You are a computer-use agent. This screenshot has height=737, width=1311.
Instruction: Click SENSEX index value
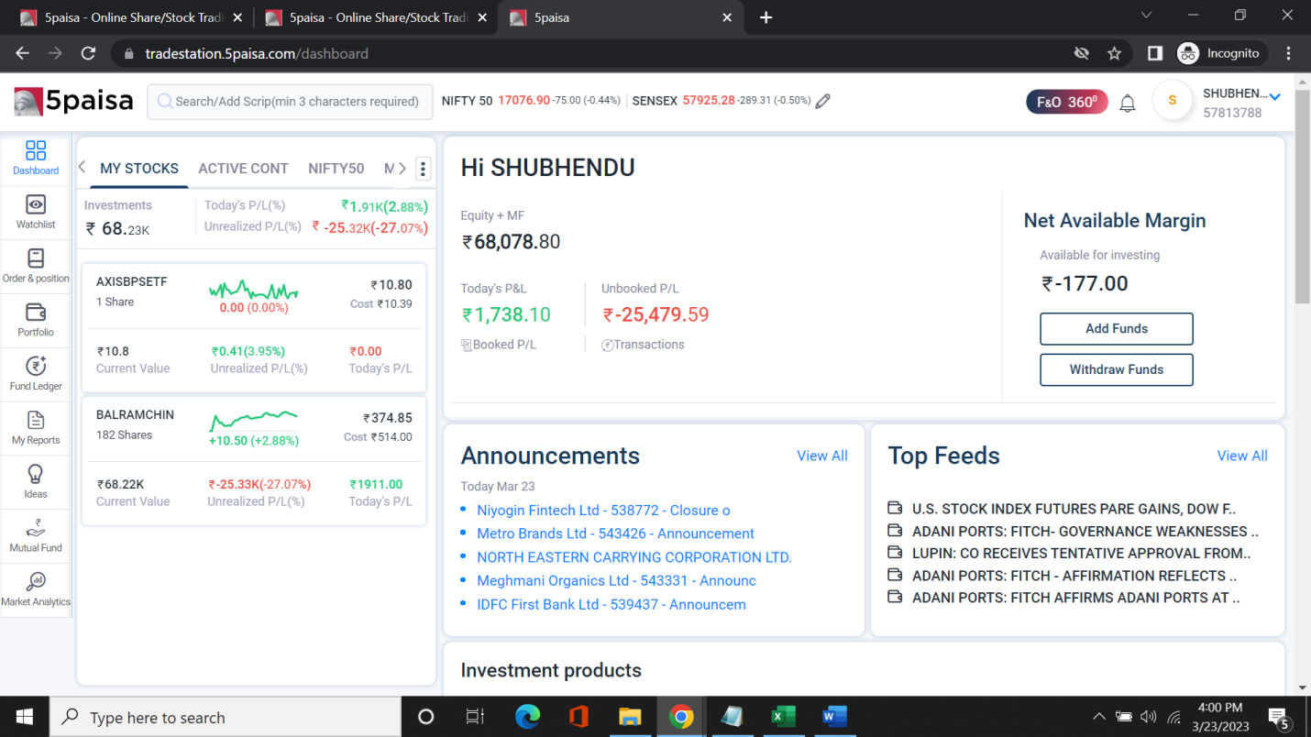point(709,100)
